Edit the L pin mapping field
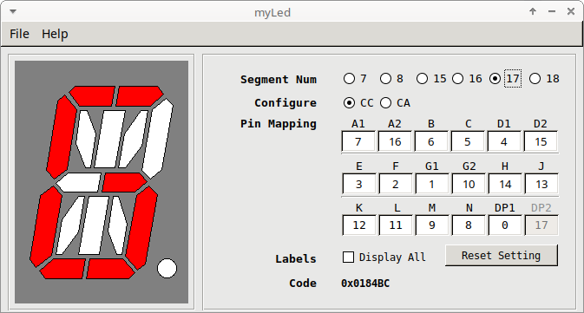This screenshot has height=313, width=584. click(x=396, y=225)
